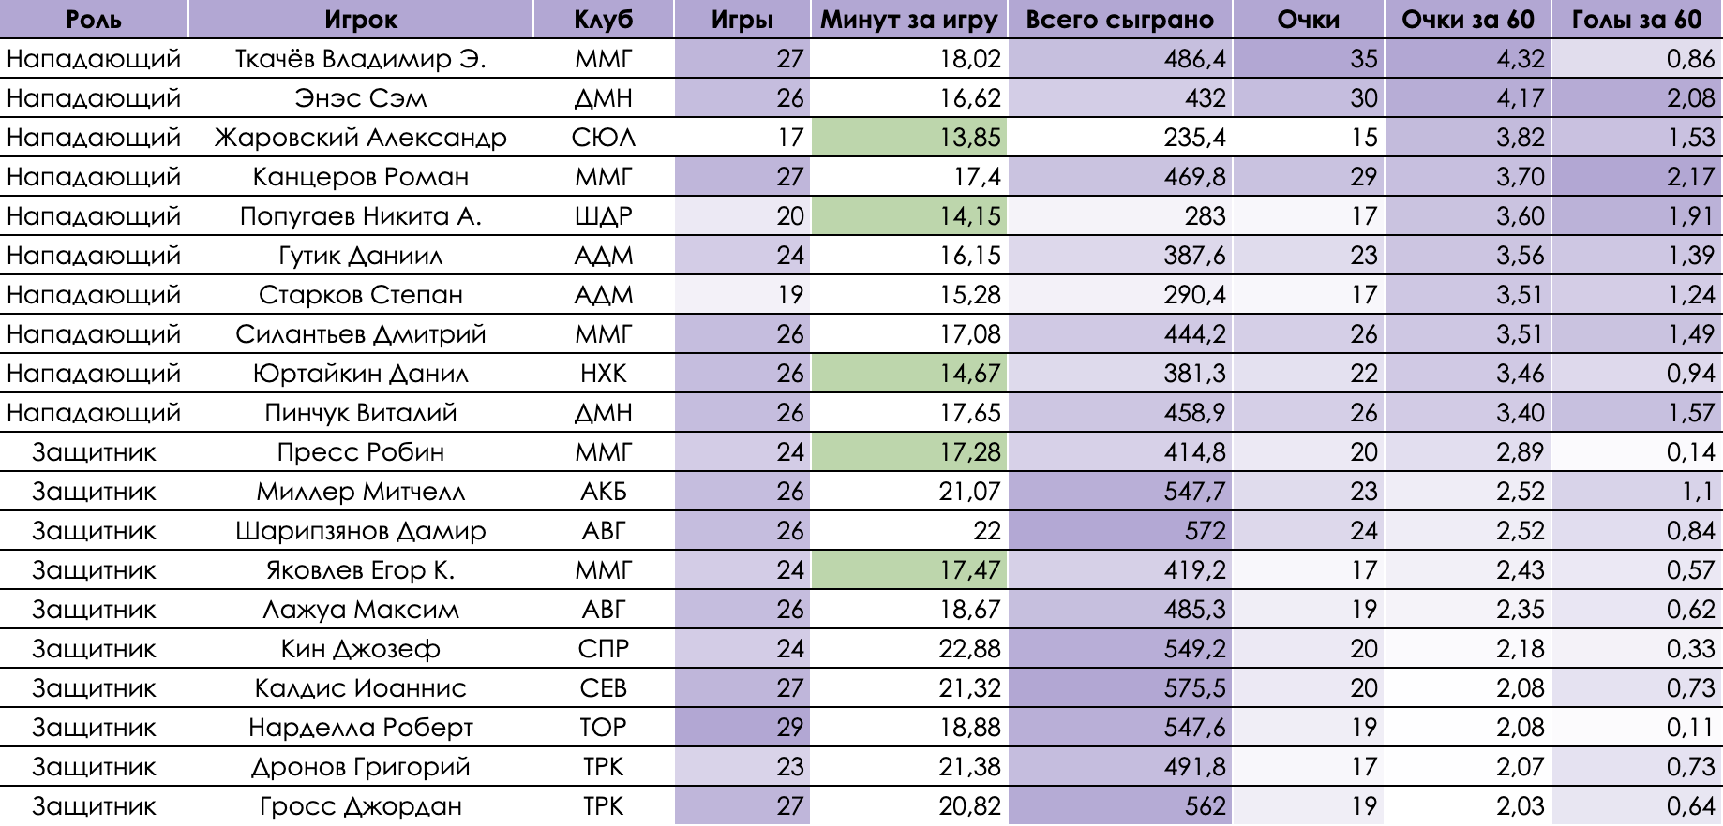Click the Пресс Робин player cell
The image size is (1723, 826).
pyautogui.click(x=361, y=452)
